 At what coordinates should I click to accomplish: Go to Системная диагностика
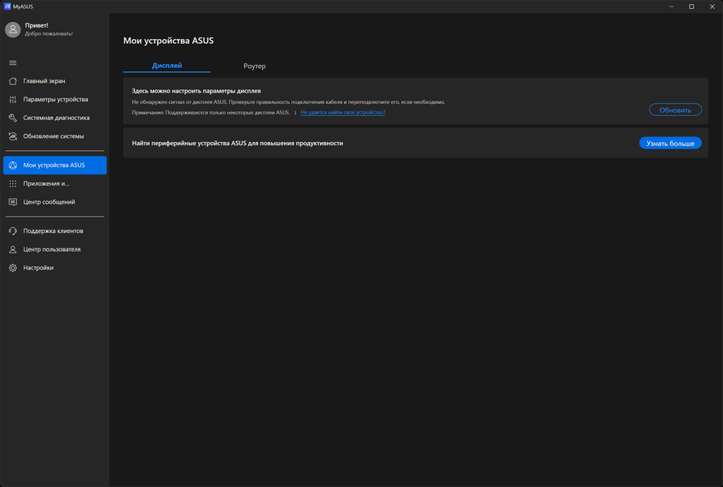pos(54,118)
